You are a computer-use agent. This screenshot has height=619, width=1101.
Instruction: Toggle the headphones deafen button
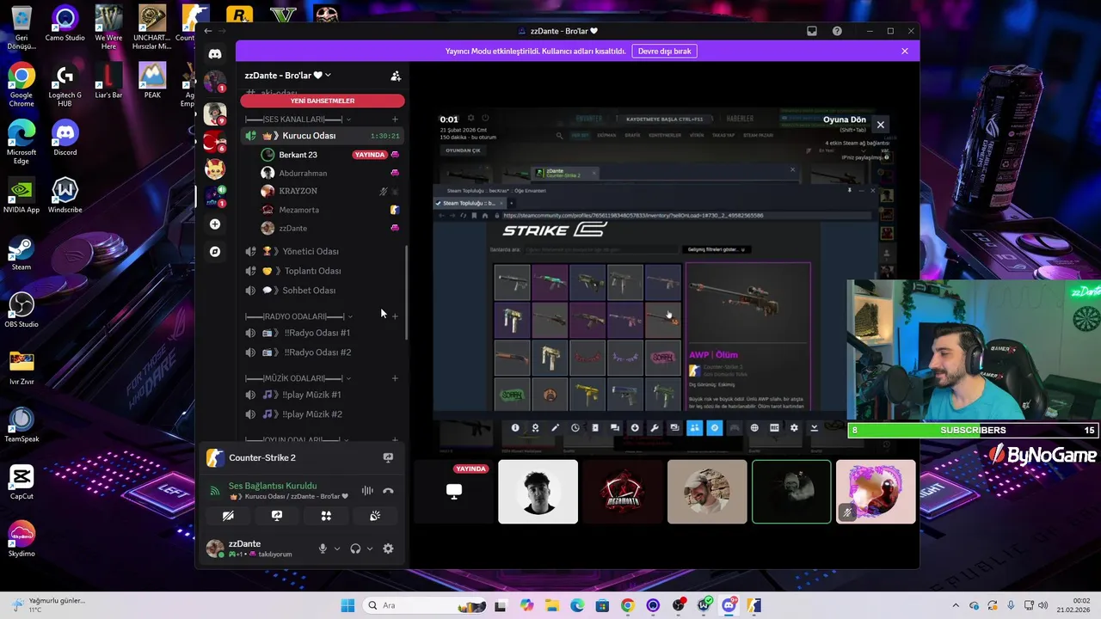point(355,549)
